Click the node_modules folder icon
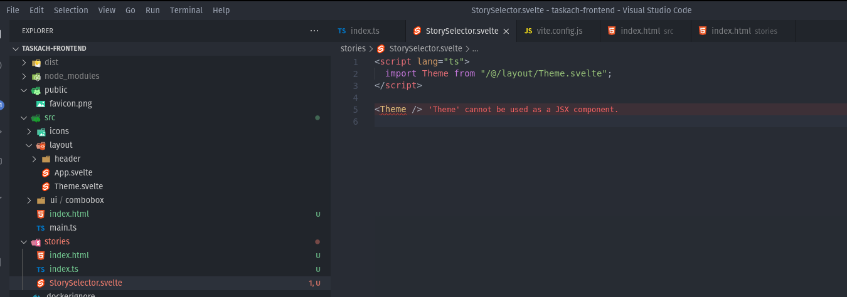 36,76
